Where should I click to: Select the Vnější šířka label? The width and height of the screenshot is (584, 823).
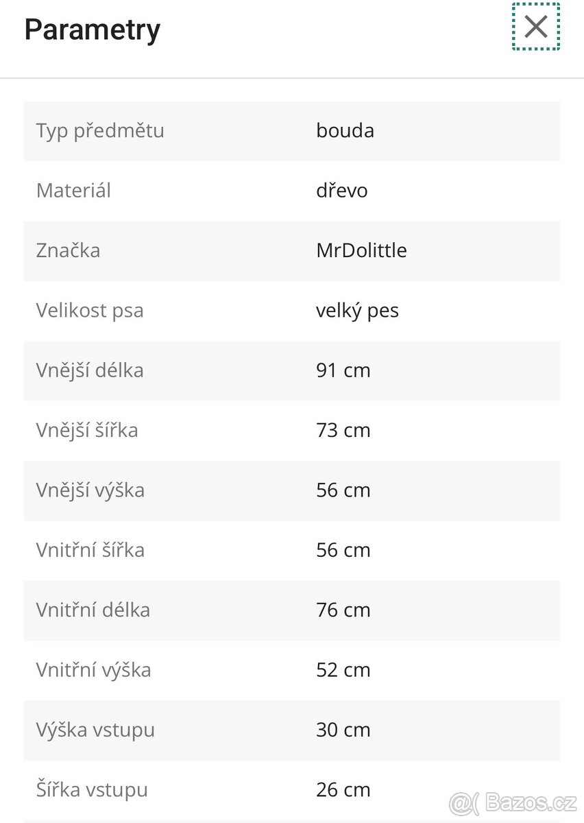click(87, 430)
